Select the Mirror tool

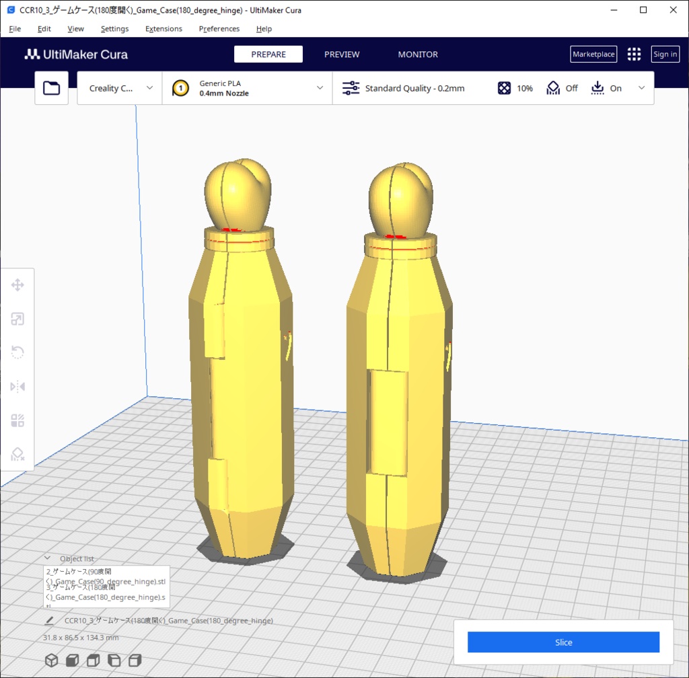point(18,386)
